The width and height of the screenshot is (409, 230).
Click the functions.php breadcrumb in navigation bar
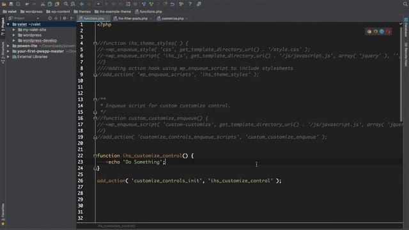(148, 11)
